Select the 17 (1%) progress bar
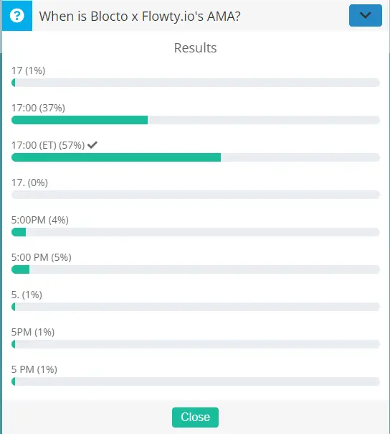Image resolution: width=390 pixels, height=434 pixels. click(196, 83)
